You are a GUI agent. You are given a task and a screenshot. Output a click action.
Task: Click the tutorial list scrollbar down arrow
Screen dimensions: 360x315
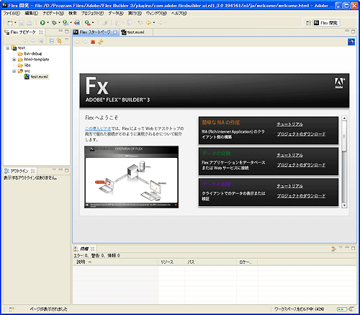coord(344,205)
